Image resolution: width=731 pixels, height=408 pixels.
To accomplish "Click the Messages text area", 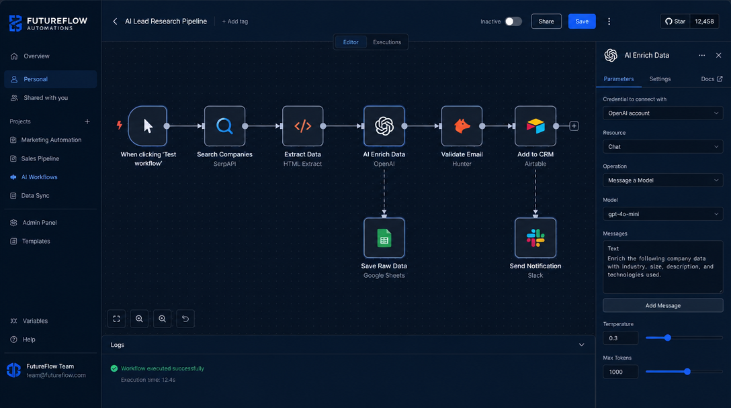I will click(662, 267).
